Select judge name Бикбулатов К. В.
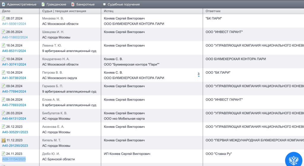Viewport: 304px width, 166px height. click(x=55, y=113)
